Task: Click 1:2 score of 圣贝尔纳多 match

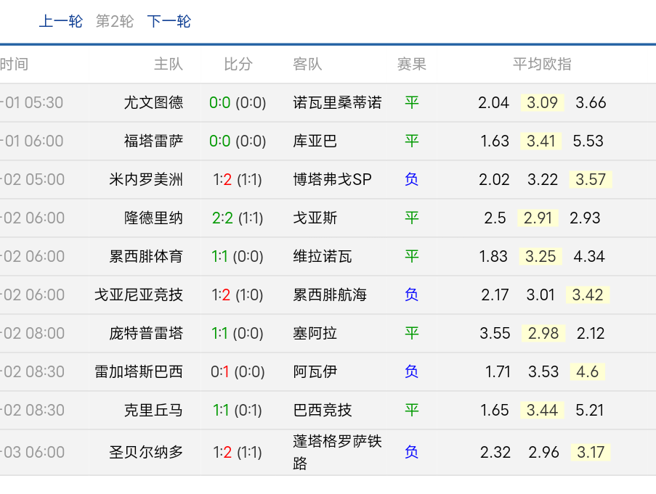Action: (222, 452)
